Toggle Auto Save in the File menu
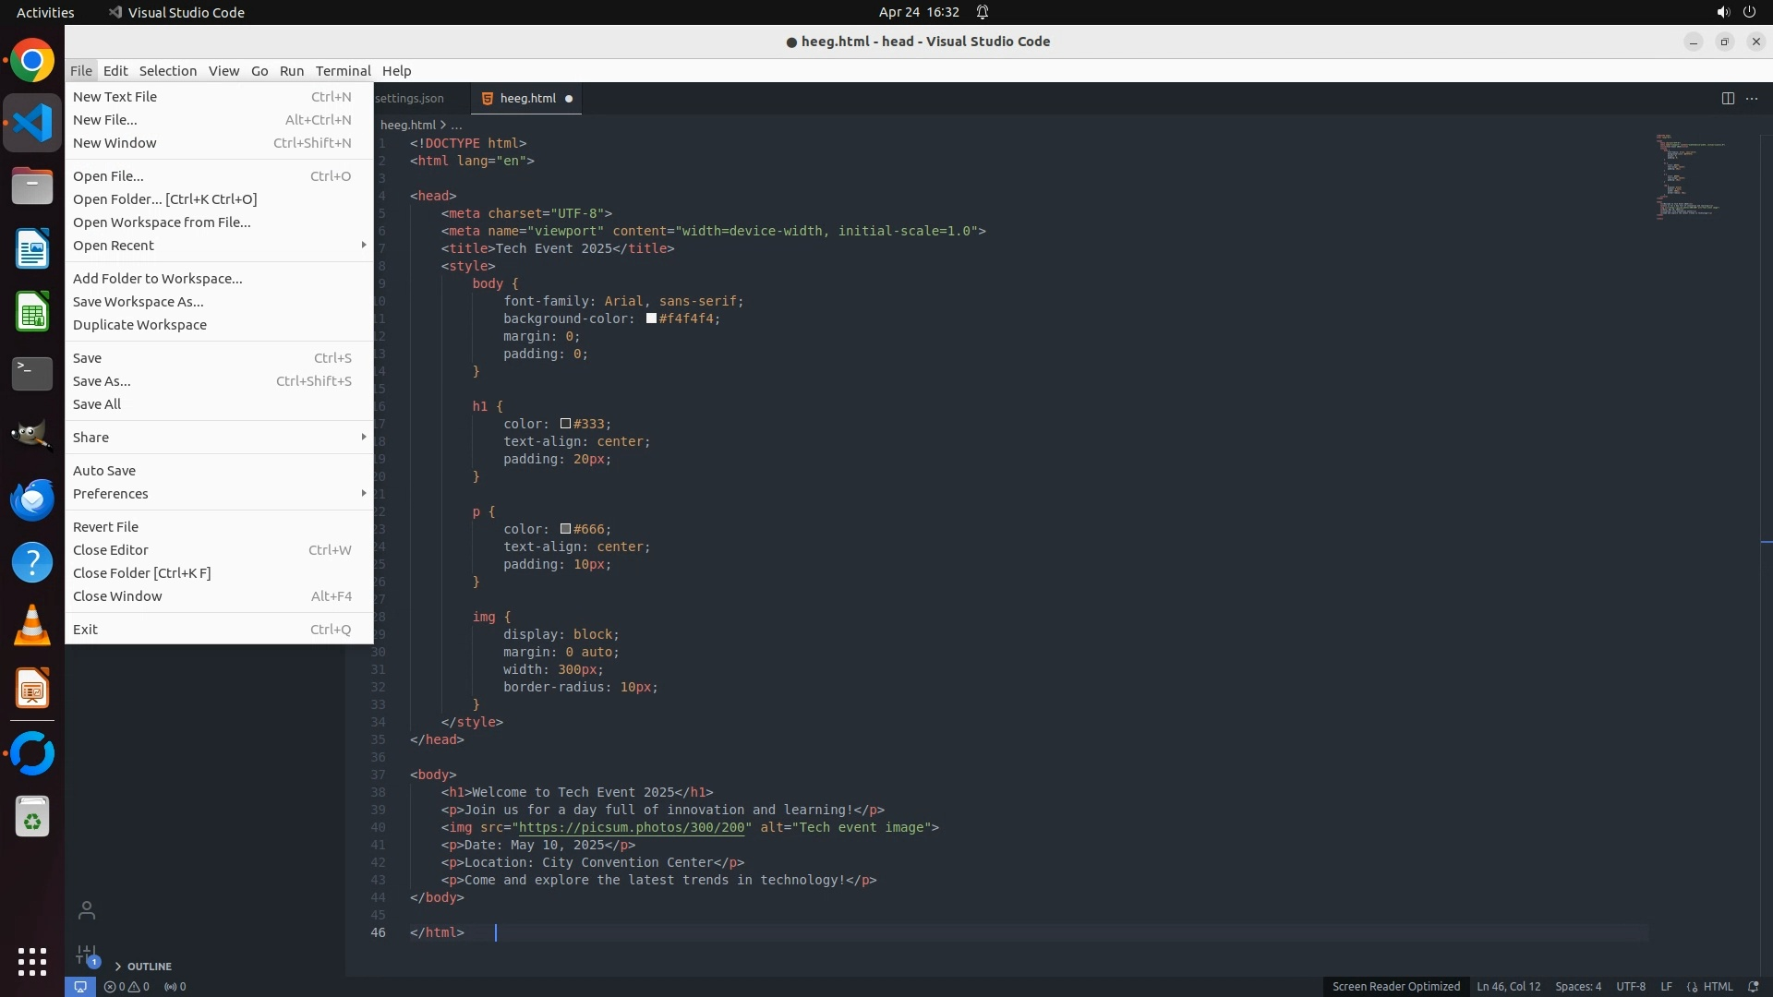Image resolution: width=1773 pixels, height=997 pixels. click(x=104, y=471)
